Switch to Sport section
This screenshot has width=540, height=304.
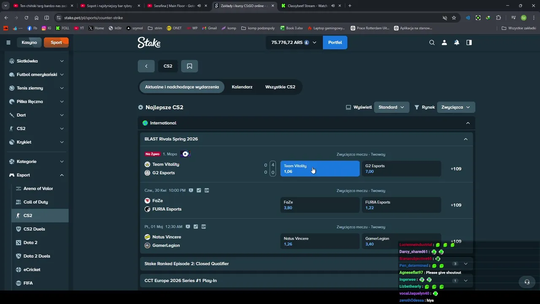point(56,42)
